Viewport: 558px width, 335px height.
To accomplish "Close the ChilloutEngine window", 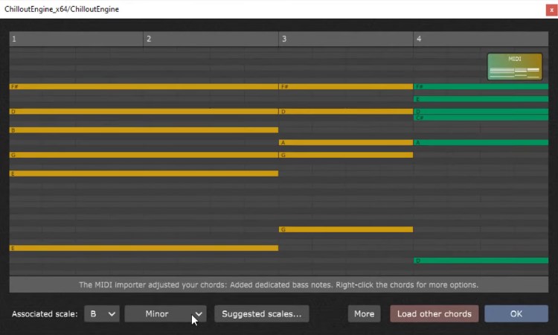I will [551, 10].
